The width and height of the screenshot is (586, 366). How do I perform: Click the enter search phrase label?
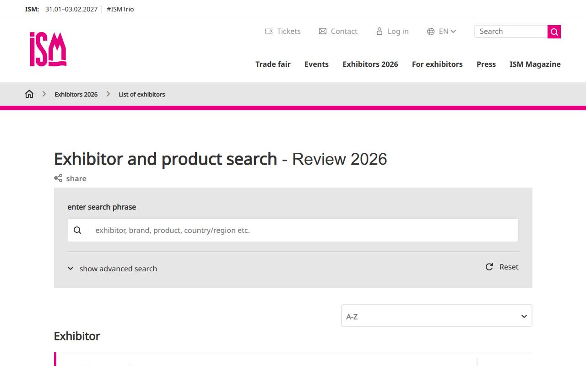point(102,207)
